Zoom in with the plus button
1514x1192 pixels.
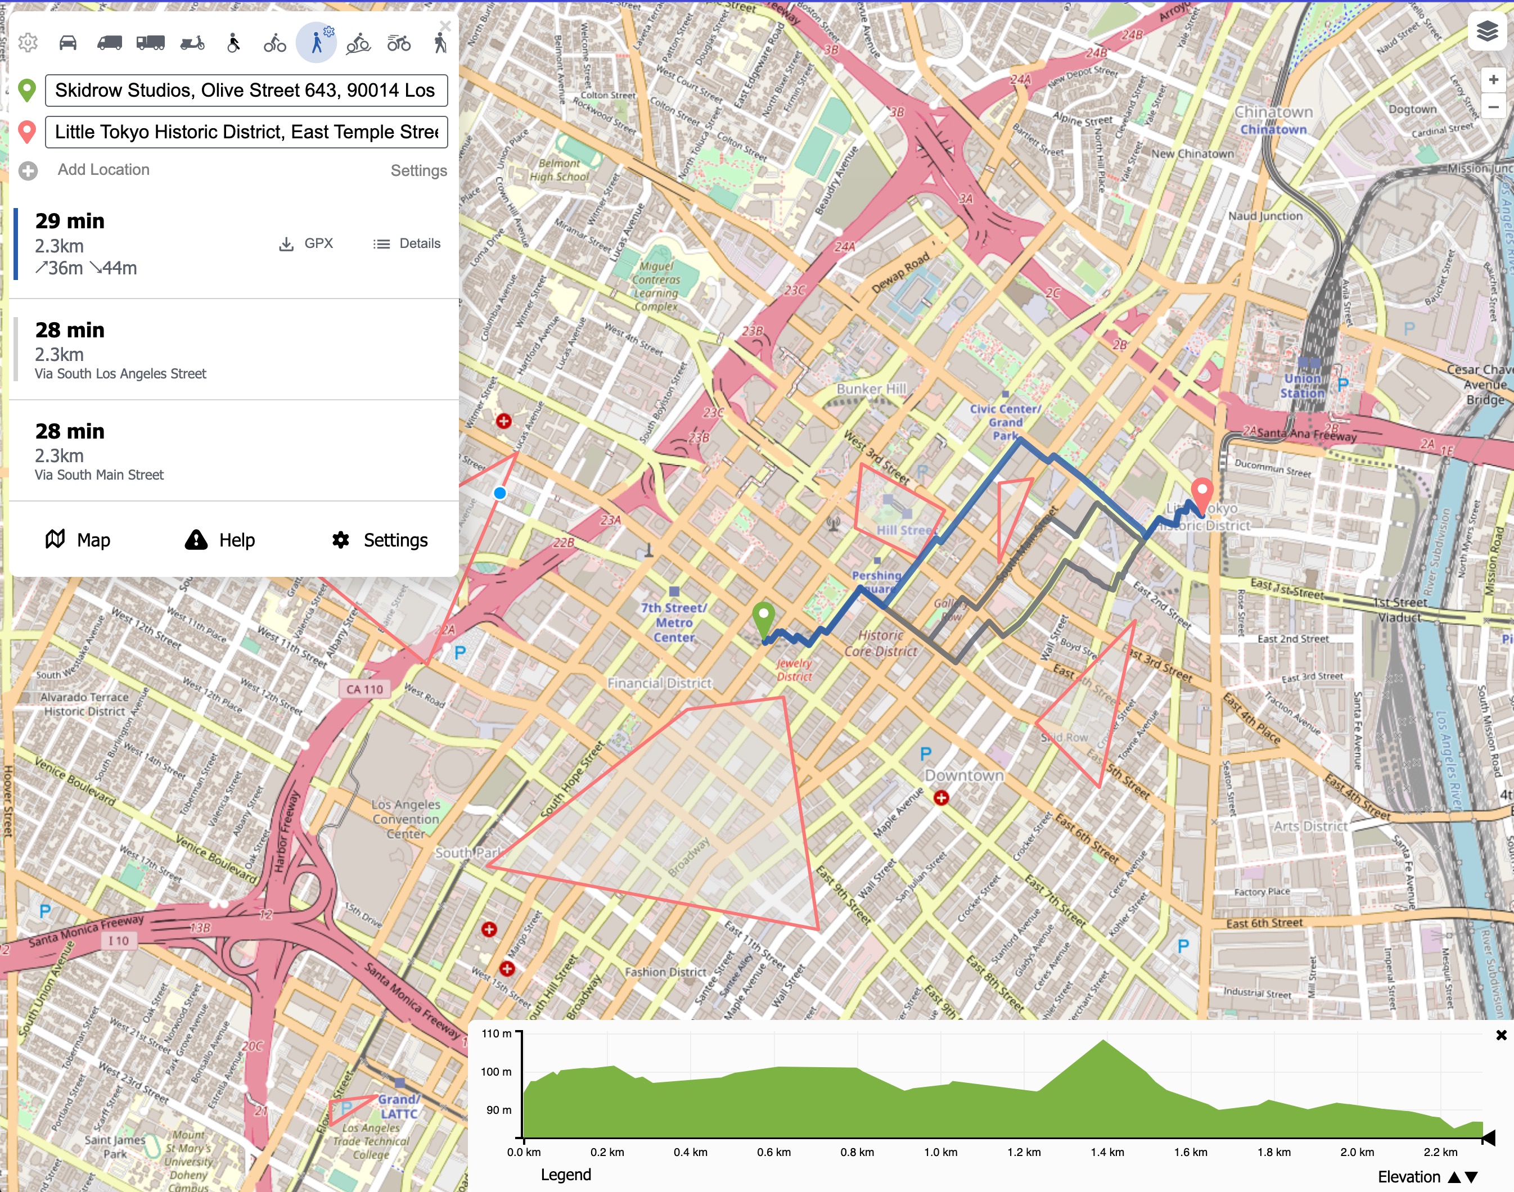coord(1493,79)
